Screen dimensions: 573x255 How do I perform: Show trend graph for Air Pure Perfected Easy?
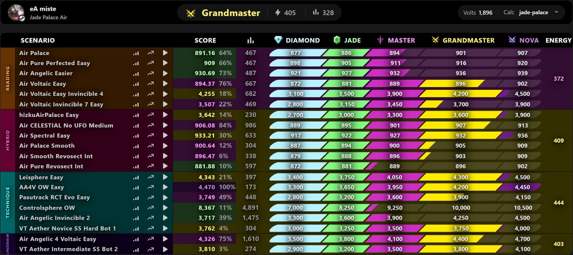[151, 63]
